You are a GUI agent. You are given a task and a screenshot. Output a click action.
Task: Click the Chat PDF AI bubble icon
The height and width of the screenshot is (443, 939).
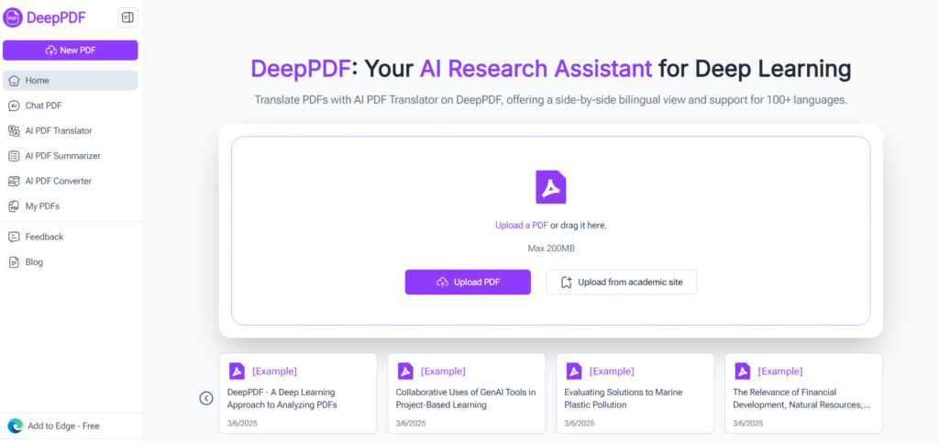pos(14,105)
